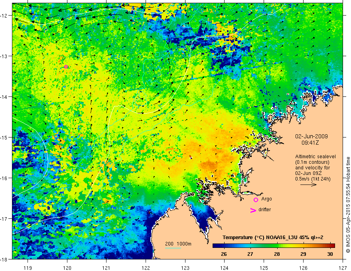The width and height of the screenshot is (351, 271).
Task: Click the '30' colorbar tick label
Action: point(330,254)
